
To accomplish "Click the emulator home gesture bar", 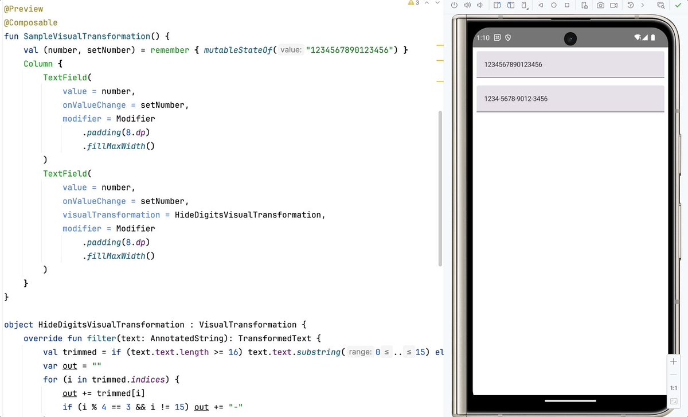I will pos(570,400).
